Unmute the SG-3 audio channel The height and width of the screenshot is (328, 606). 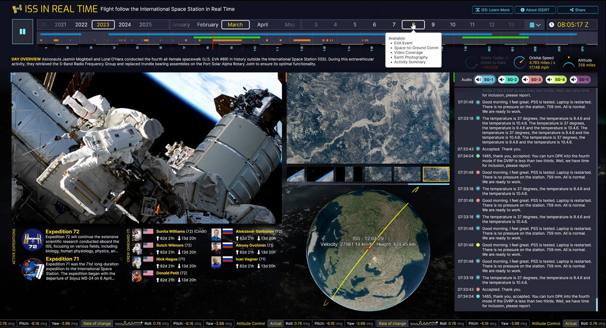click(x=526, y=80)
